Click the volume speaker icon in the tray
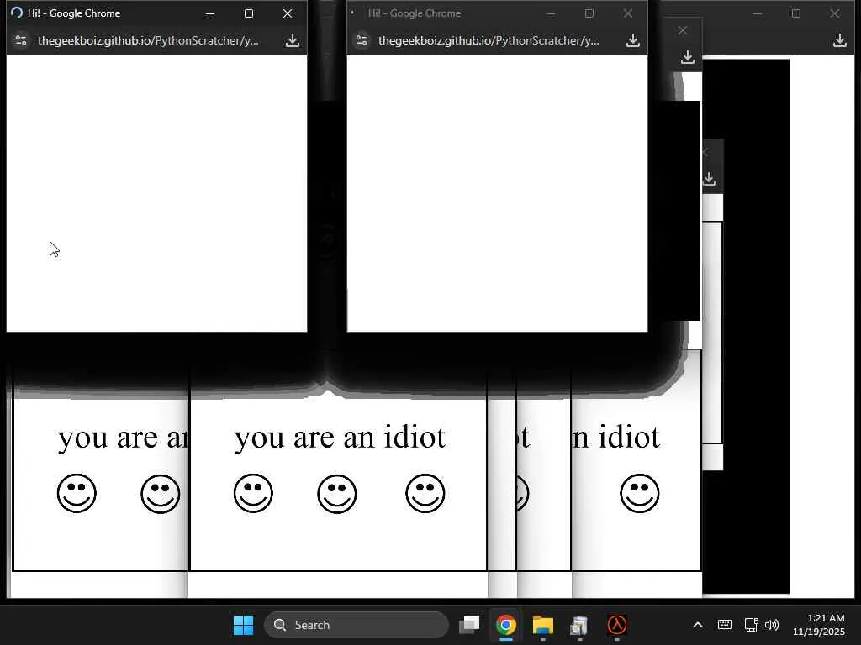Screen dimensions: 861x645 (772, 625)
